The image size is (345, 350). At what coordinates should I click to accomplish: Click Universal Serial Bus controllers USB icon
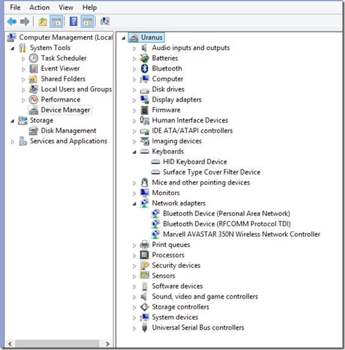145,327
